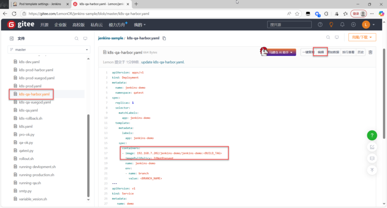Open the notifications bell icon
This screenshot has width=387, height=208.
342,25
